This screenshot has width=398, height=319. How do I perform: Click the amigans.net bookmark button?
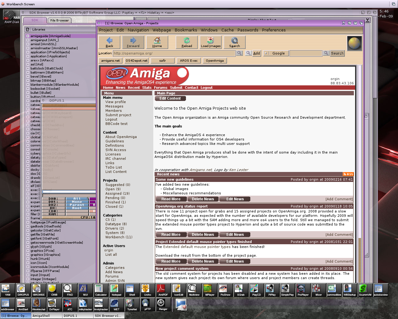coord(110,61)
